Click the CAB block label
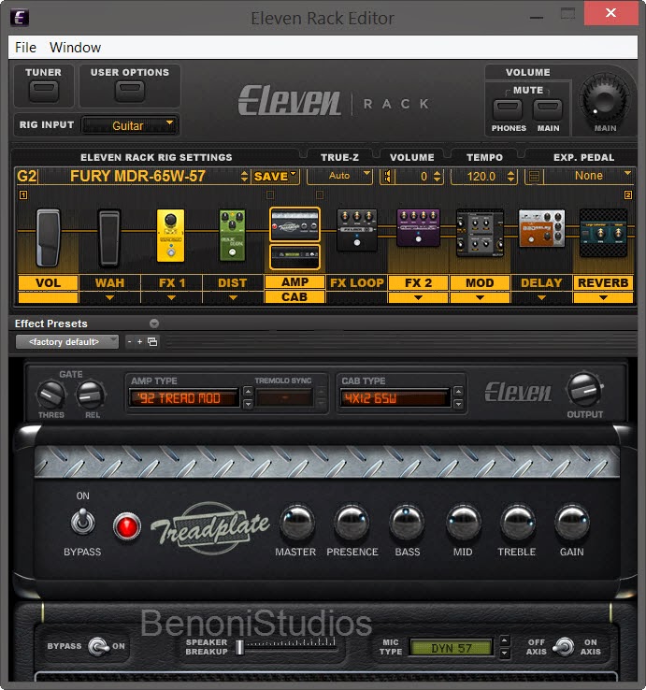 tap(294, 297)
